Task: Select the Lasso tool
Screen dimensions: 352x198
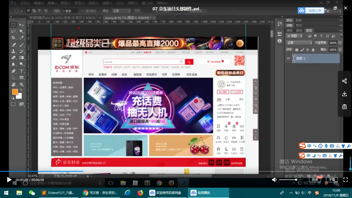Action: click(13, 31)
